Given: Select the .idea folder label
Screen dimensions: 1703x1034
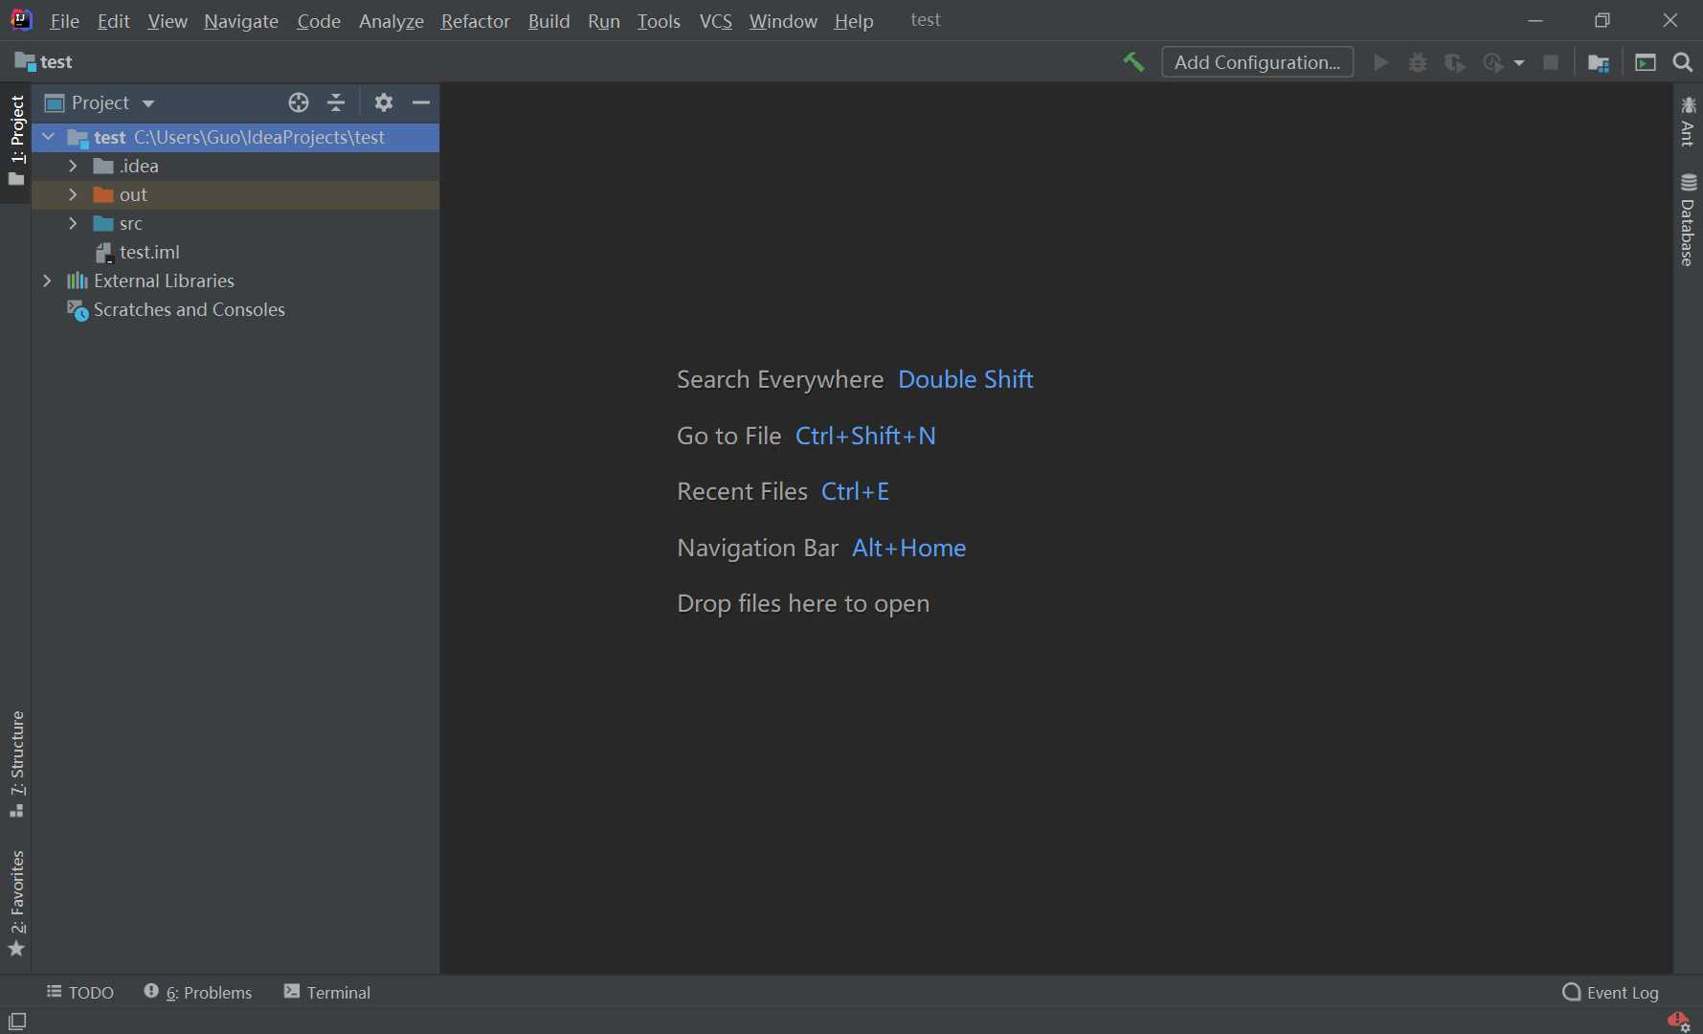Looking at the screenshot, I should (x=140, y=166).
